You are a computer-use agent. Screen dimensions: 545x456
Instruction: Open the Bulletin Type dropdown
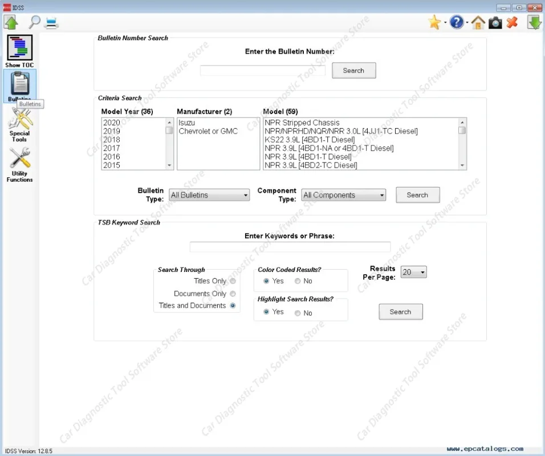point(209,195)
